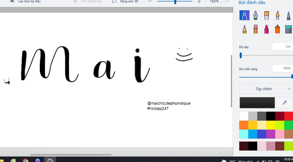Pick the gold color swatch
This screenshot has height=162, width=293.
coord(253,125)
